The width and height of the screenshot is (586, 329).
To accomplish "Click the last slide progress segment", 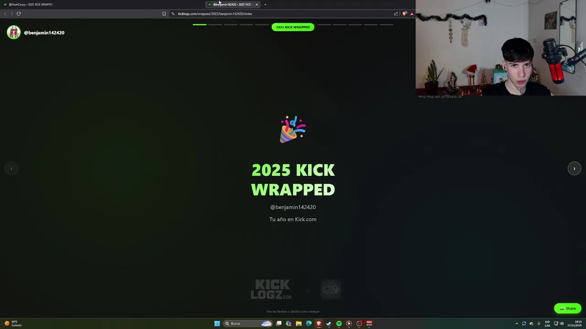I will [386, 25].
